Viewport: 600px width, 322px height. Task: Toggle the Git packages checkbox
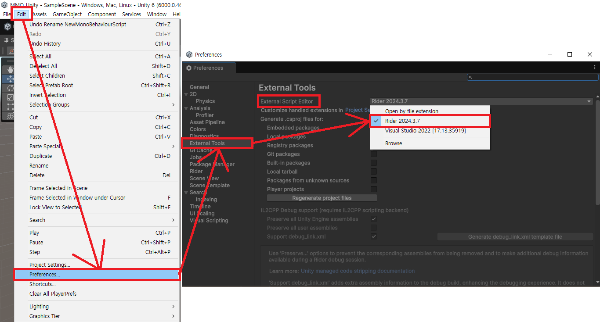pyautogui.click(x=374, y=154)
